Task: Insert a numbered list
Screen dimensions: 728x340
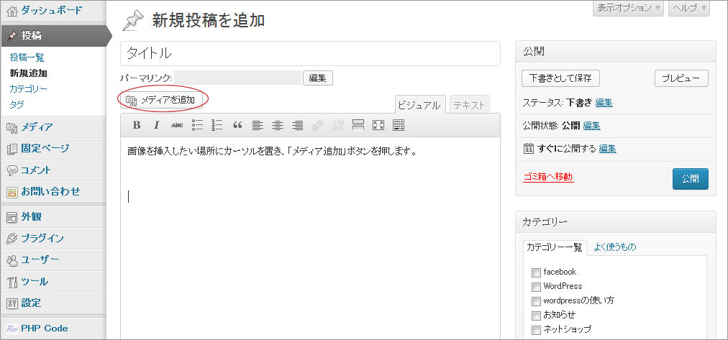Action: [217, 125]
